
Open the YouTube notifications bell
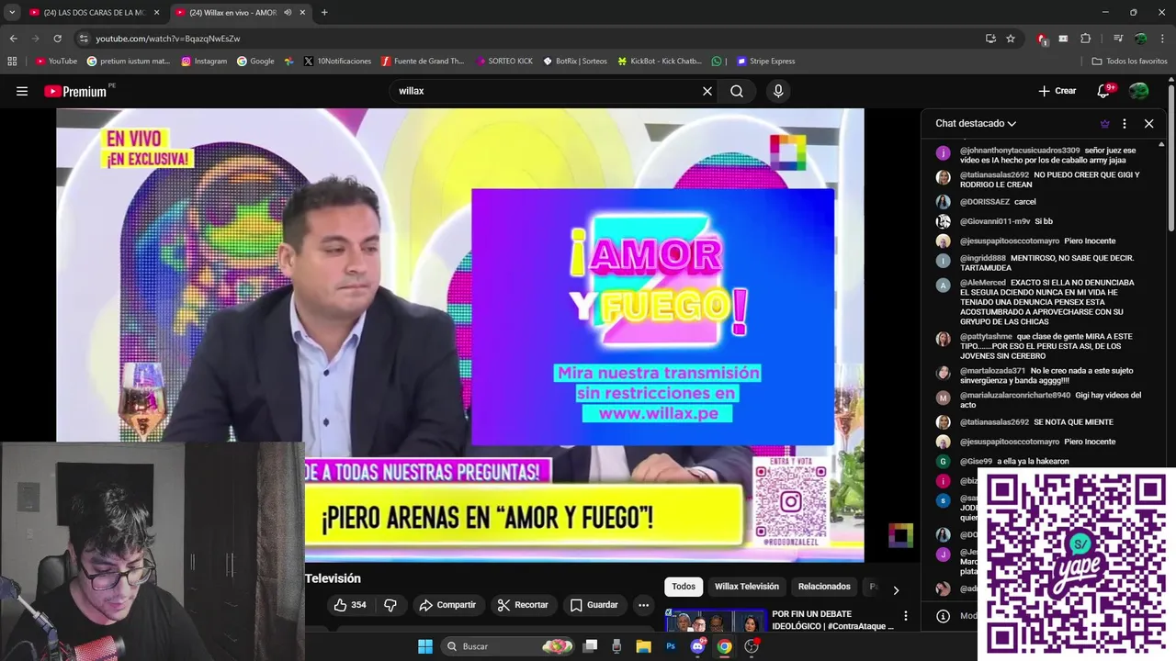coord(1104,91)
